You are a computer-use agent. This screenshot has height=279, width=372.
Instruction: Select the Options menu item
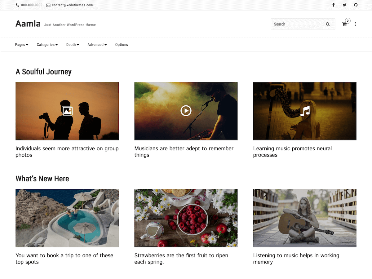(122, 45)
